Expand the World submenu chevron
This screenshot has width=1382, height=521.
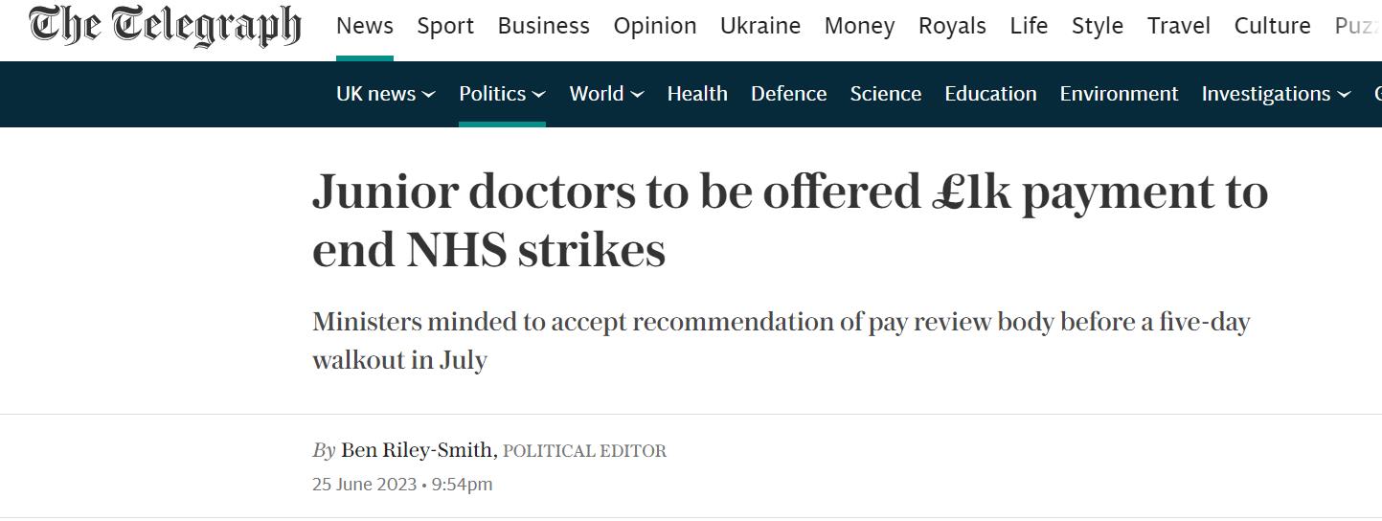(637, 94)
